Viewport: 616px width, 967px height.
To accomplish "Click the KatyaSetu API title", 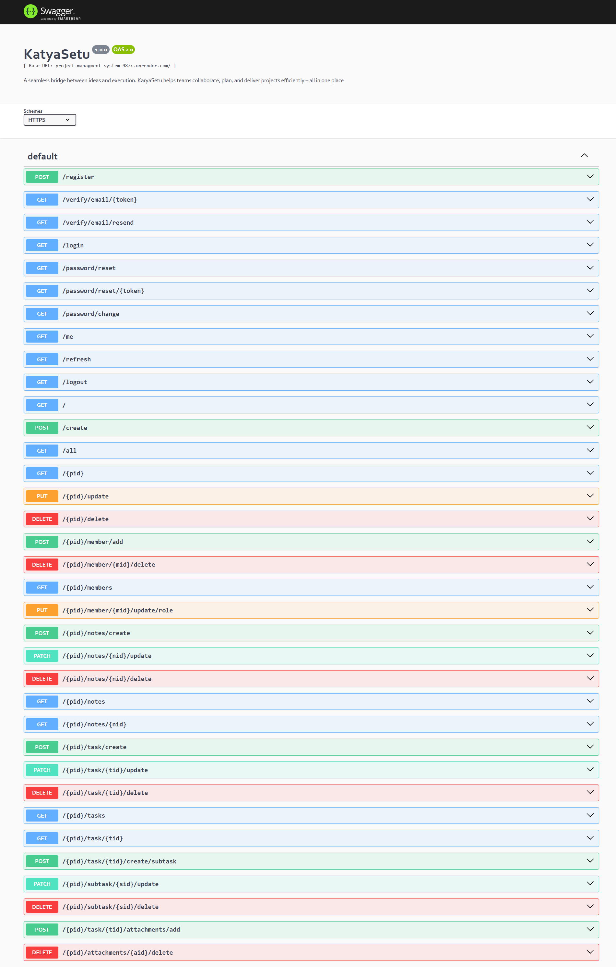I will click(56, 54).
